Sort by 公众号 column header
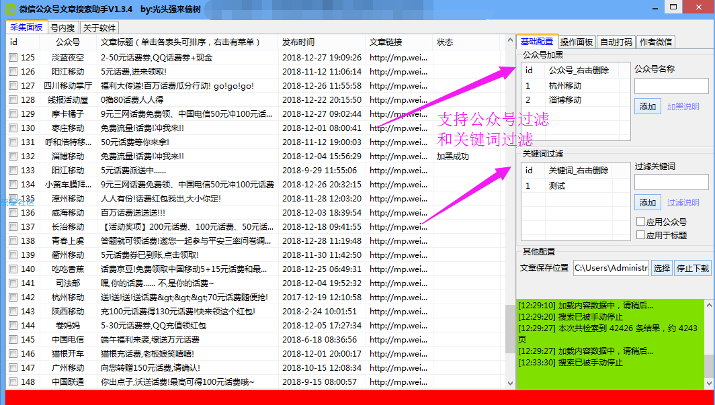Screen dimensions: 715x405 click(x=68, y=42)
